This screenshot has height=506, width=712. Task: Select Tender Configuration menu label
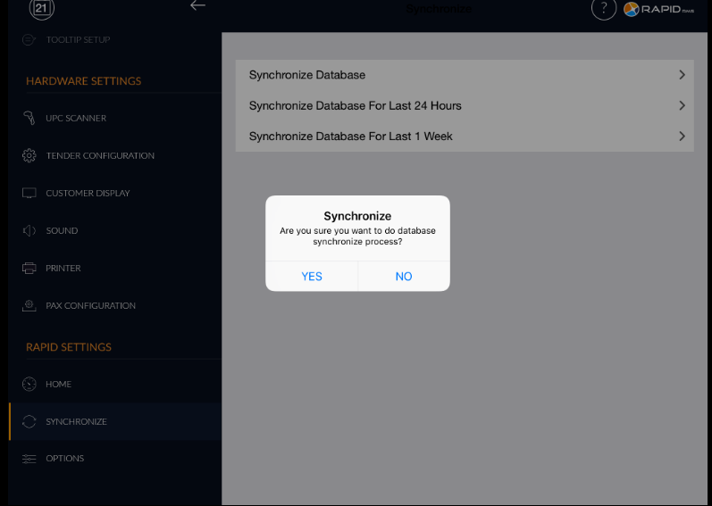point(100,155)
